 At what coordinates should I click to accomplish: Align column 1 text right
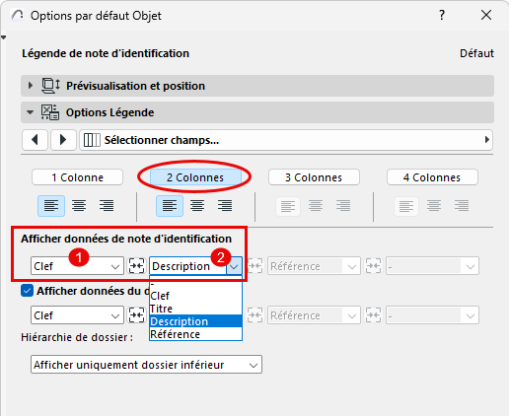coord(107,206)
